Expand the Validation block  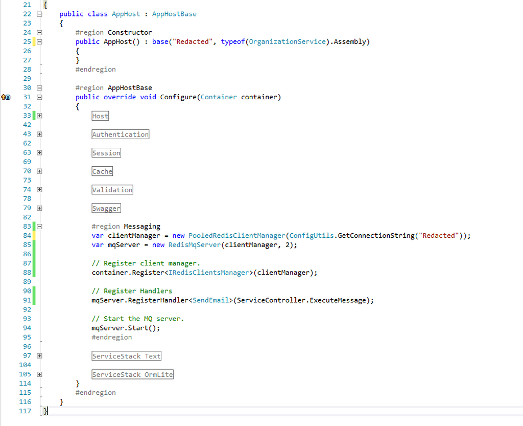pyautogui.click(x=39, y=190)
